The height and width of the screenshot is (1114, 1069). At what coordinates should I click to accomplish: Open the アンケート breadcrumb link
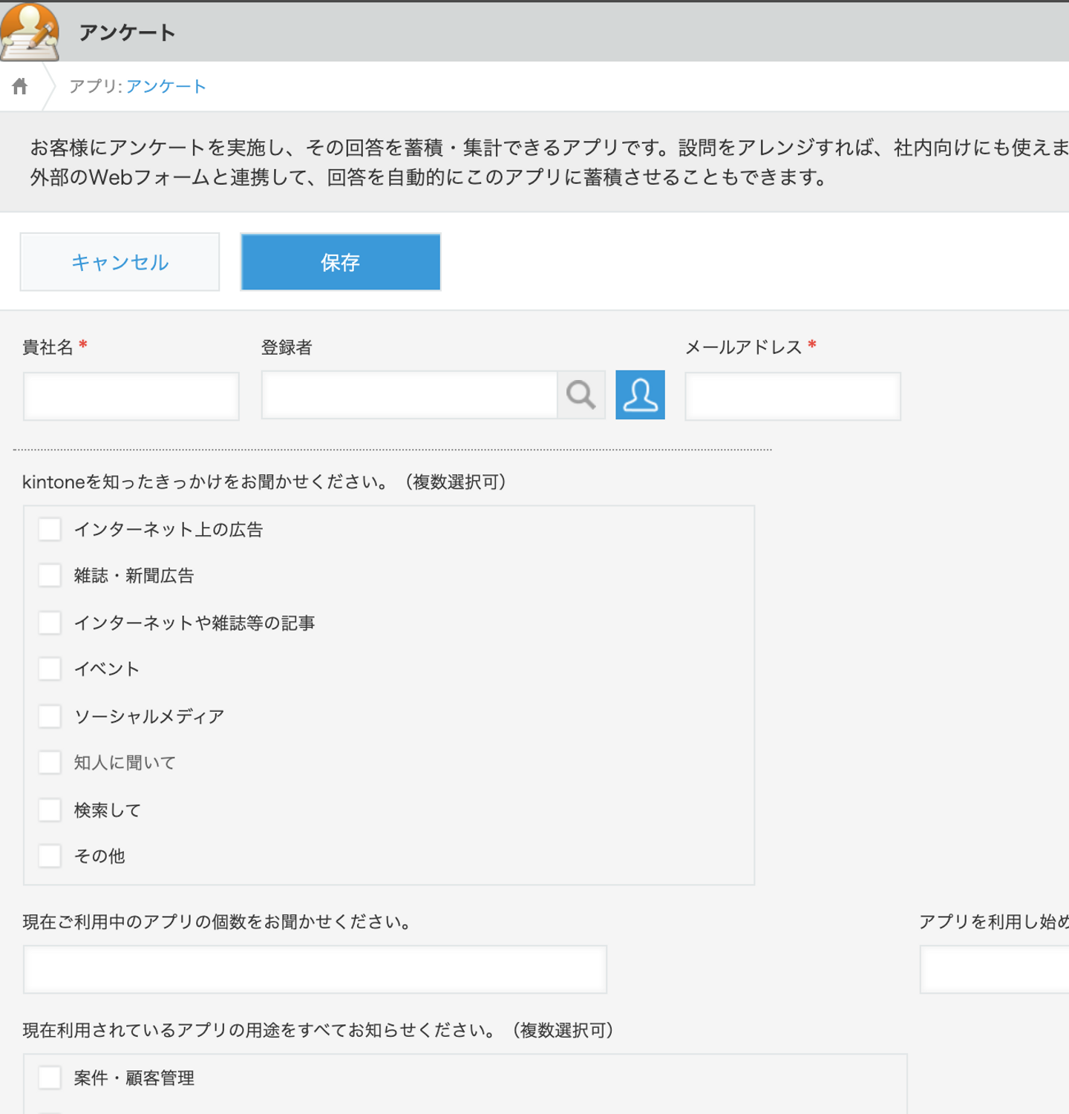[166, 87]
